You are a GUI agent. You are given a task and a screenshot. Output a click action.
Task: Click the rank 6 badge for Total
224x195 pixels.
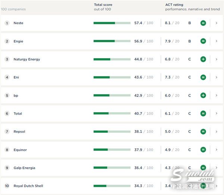(7, 114)
